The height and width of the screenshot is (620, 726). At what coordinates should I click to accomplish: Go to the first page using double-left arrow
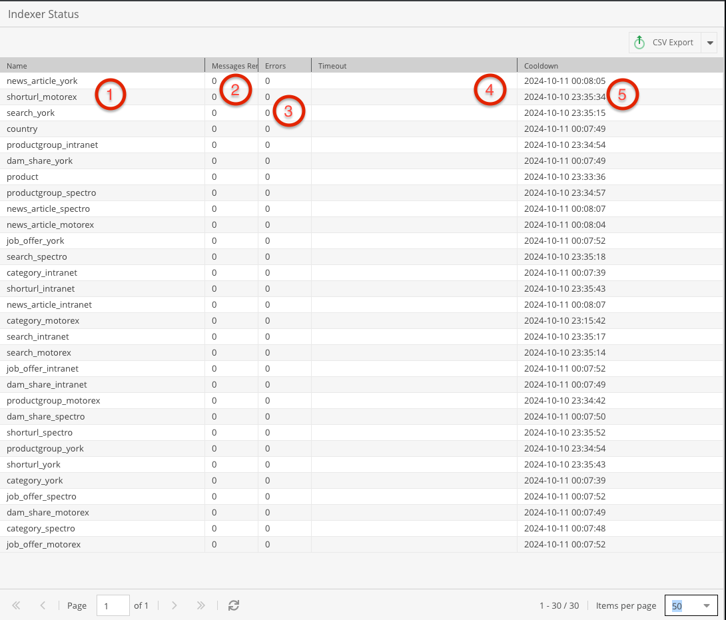click(x=17, y=605)
